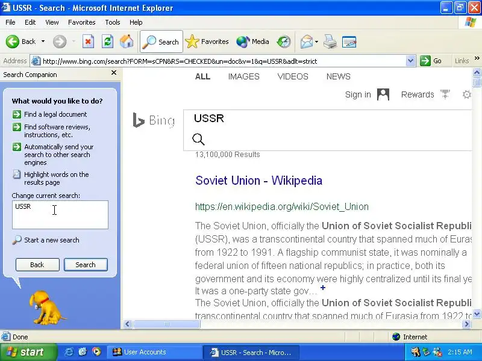Switch to VIDEOS results tab
Viewport: 482px width, 361px height.
(293, 76)
